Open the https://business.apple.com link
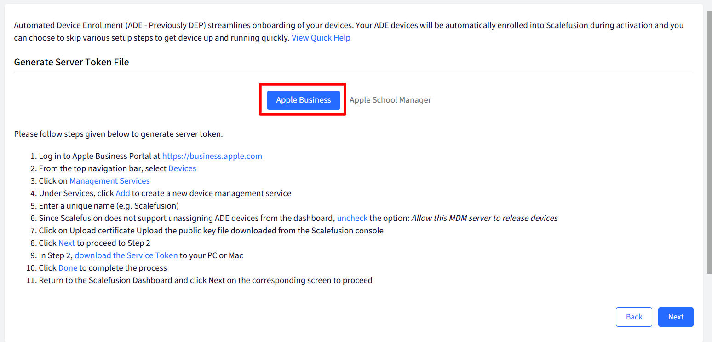The image size is (712, 342). click(x=212, y=156)
